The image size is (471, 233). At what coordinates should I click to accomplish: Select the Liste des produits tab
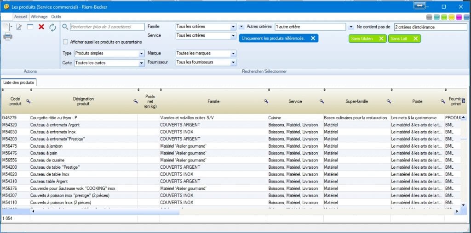(19, 83)
